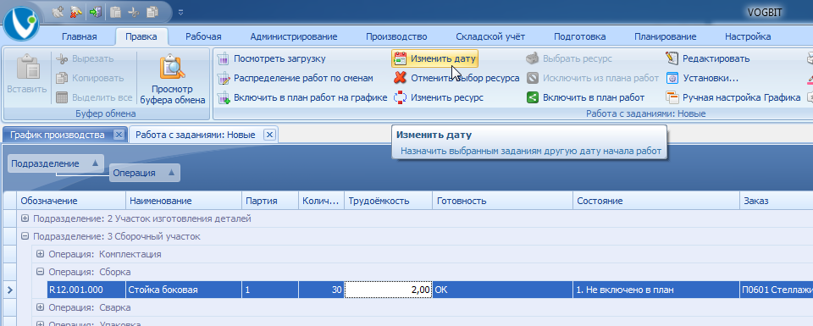The image size is (813, 326).
Task: Open the Настройка ribbon tab
Action: coord(748,36)
